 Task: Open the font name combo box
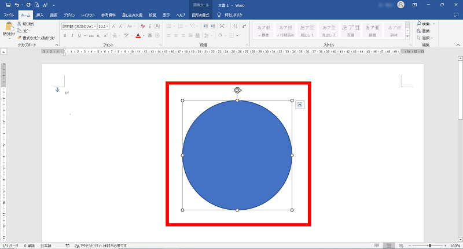pyautogui.click(x=79, y=26)
